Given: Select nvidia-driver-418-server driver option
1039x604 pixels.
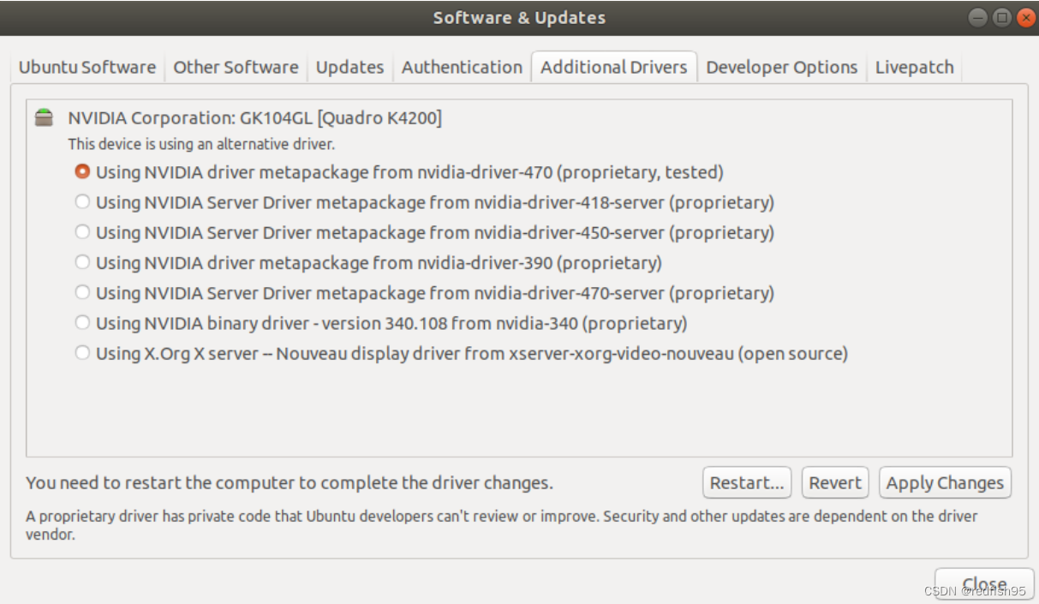Looking at the screenshot, I should (425, 202).
